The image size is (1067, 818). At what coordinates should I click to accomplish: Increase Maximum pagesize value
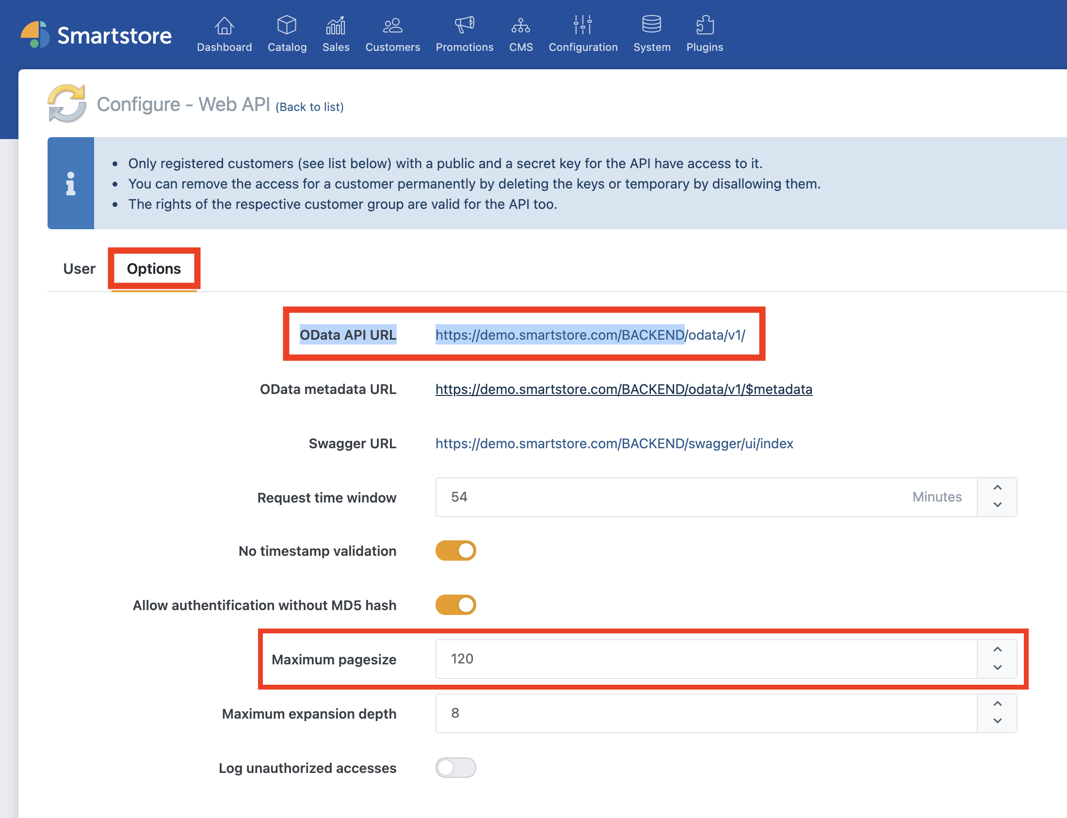[997, 650]
